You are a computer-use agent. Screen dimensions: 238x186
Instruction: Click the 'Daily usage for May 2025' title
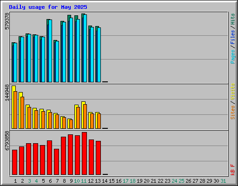point(48,7)
